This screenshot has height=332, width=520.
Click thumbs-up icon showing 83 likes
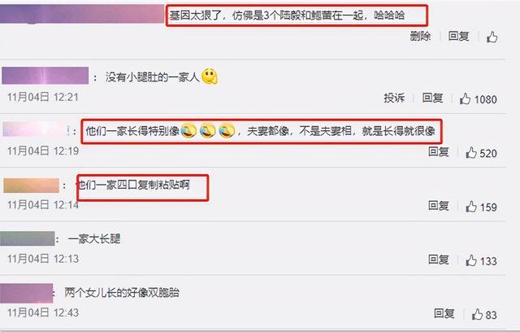tap(477, 314)
